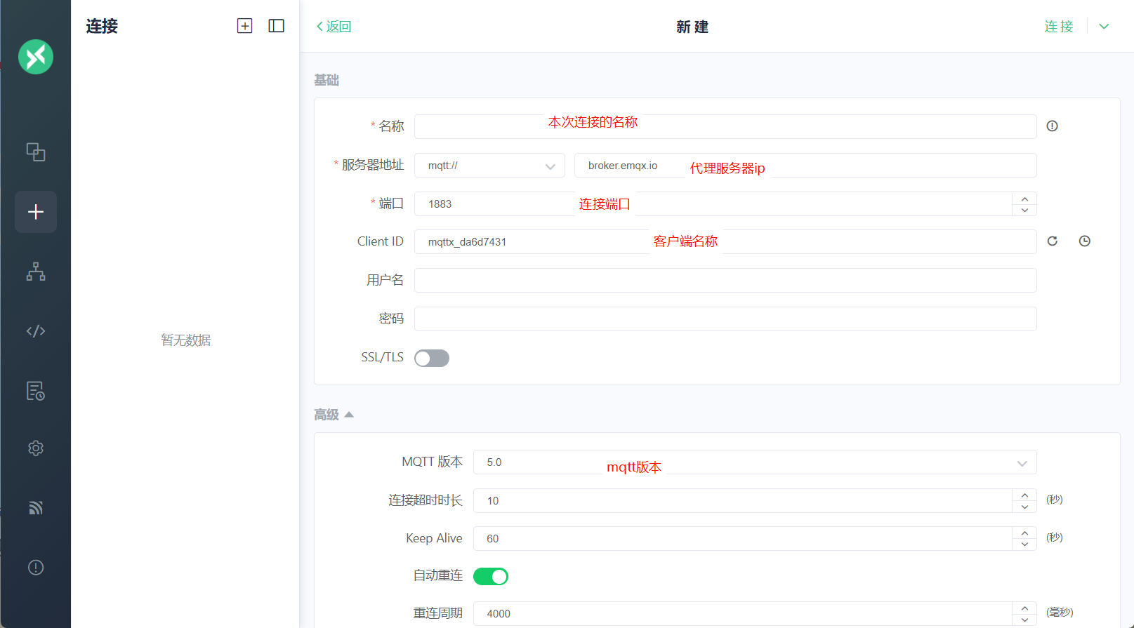Click the Back (返回) link
Screen dimensions: 1134x628
pyautogui.click(x=334, y=27)
